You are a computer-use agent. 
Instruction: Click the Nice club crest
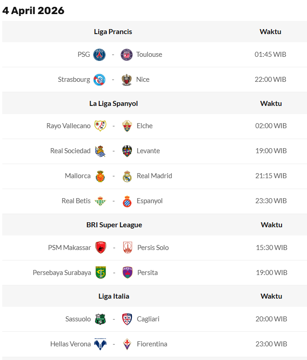pyautogui.click(x=126, y=80)
